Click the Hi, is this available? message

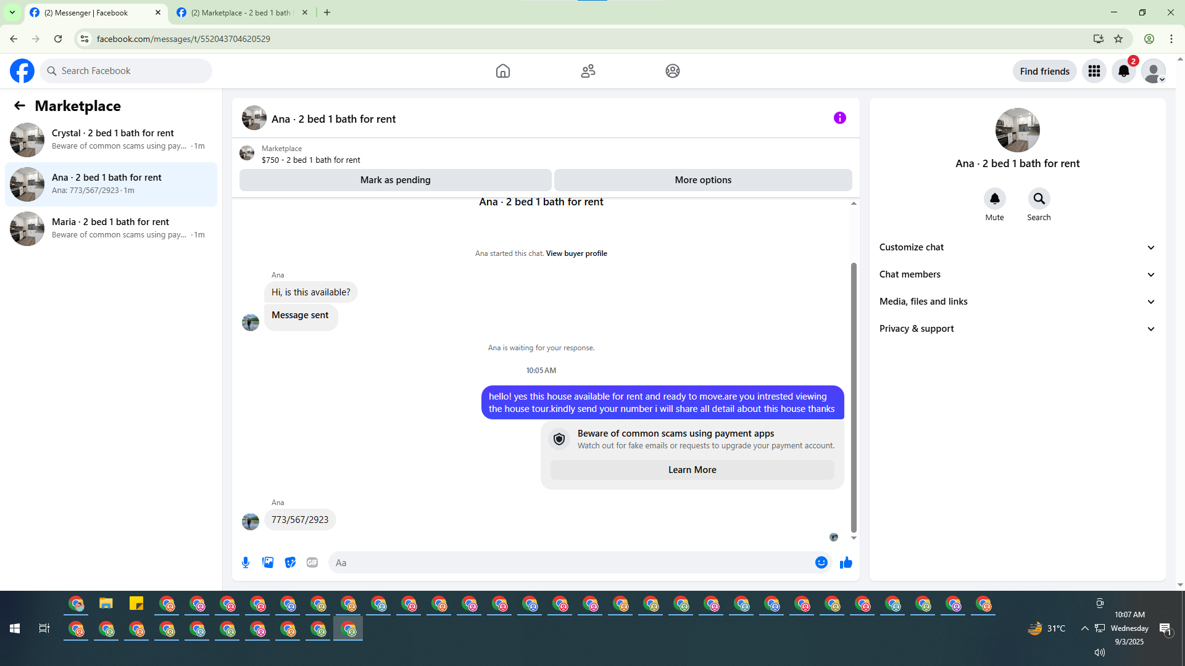point(311,292)
